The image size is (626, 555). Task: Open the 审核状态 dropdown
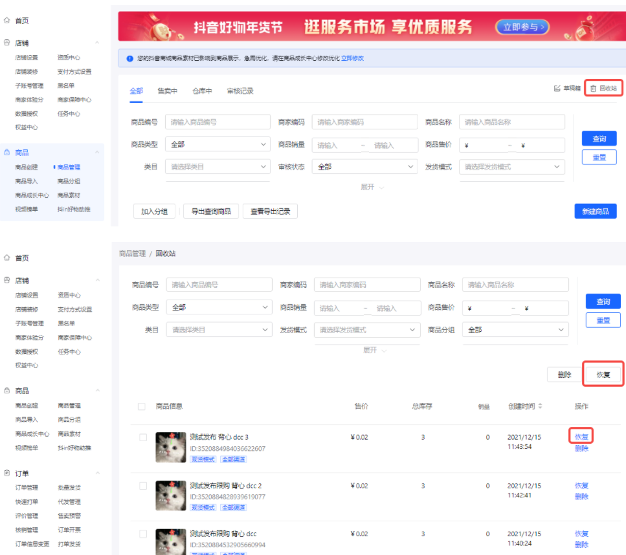click(x=365, y=167)
